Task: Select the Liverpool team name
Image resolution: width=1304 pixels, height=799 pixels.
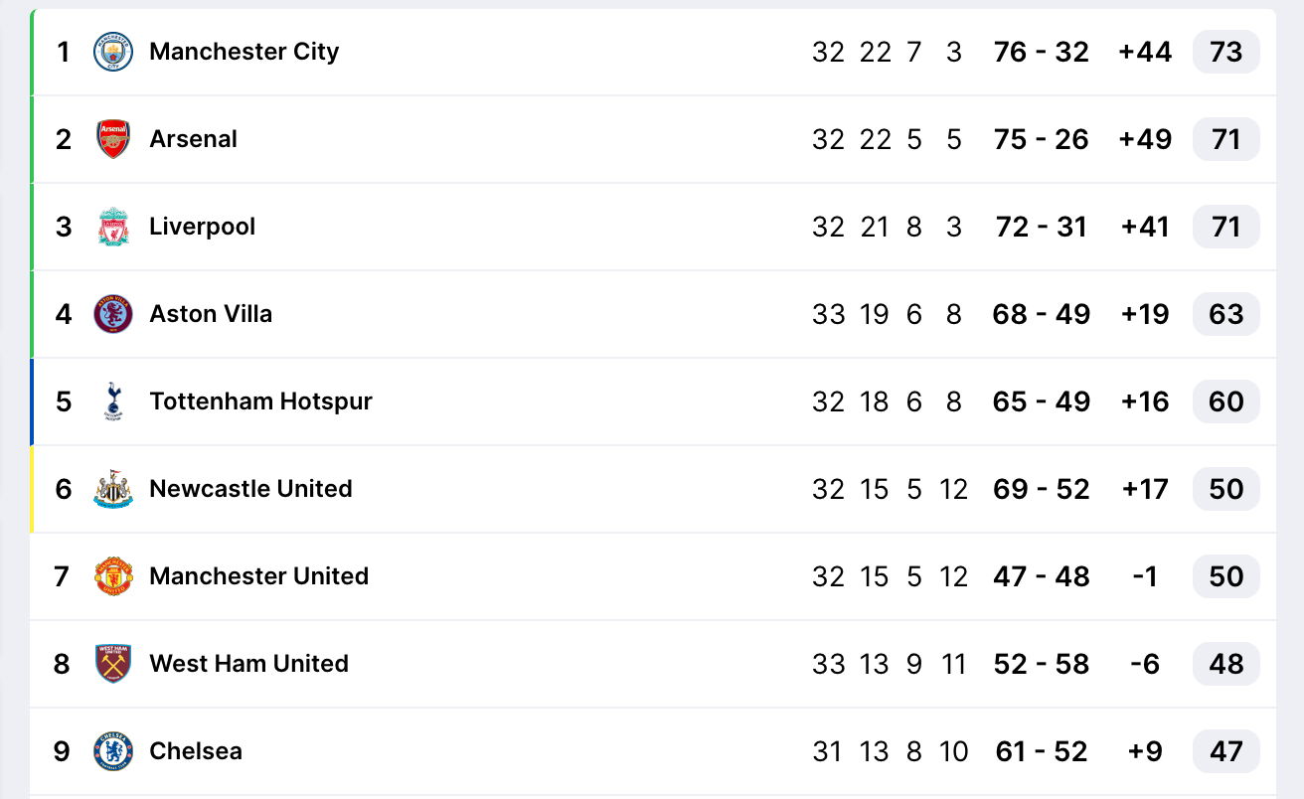Action: (x=202, y=227)
